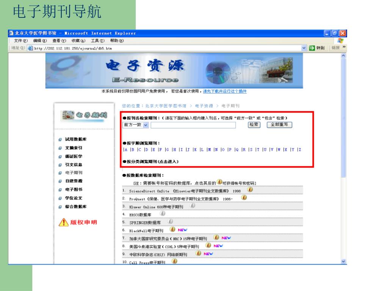Viewport: 388px width, 291px height.
Task: Click info icon beside ProQuest database
Action: 244,197
